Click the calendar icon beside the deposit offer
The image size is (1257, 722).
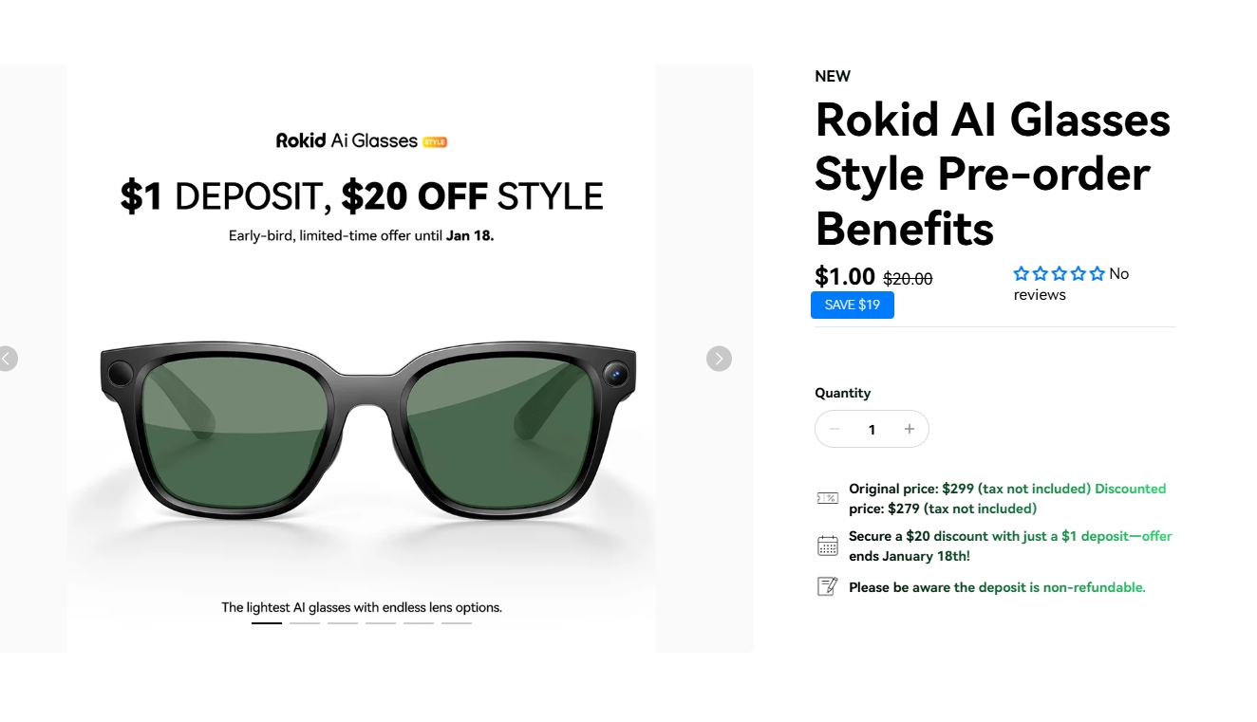(827, 546)
